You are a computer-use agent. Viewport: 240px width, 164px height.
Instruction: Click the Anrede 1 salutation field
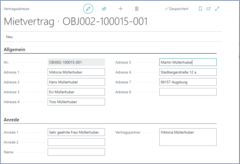pos(76,132)
